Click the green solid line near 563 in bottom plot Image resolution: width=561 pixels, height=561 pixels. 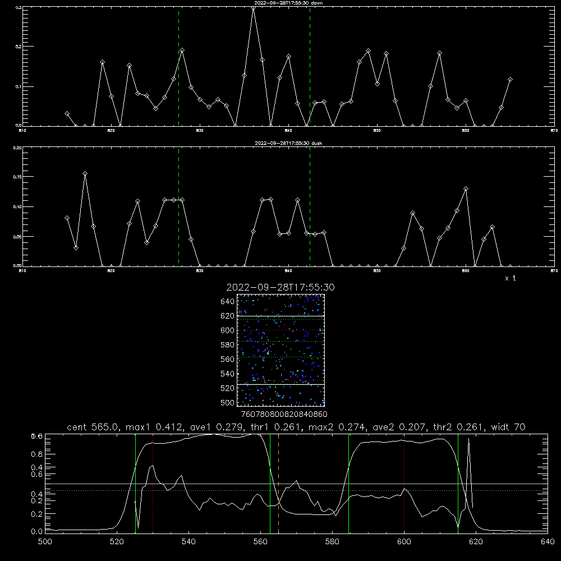pos(270,484)
